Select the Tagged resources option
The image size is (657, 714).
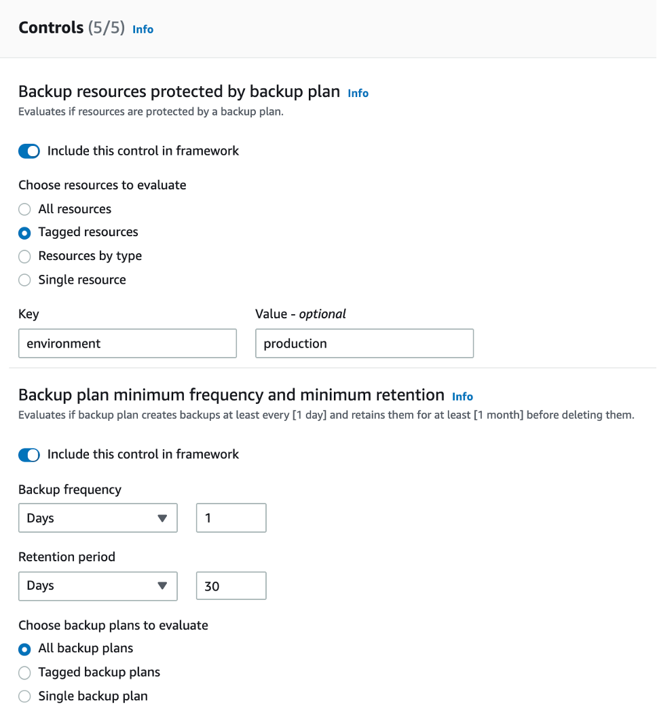(x=24, y=233)
